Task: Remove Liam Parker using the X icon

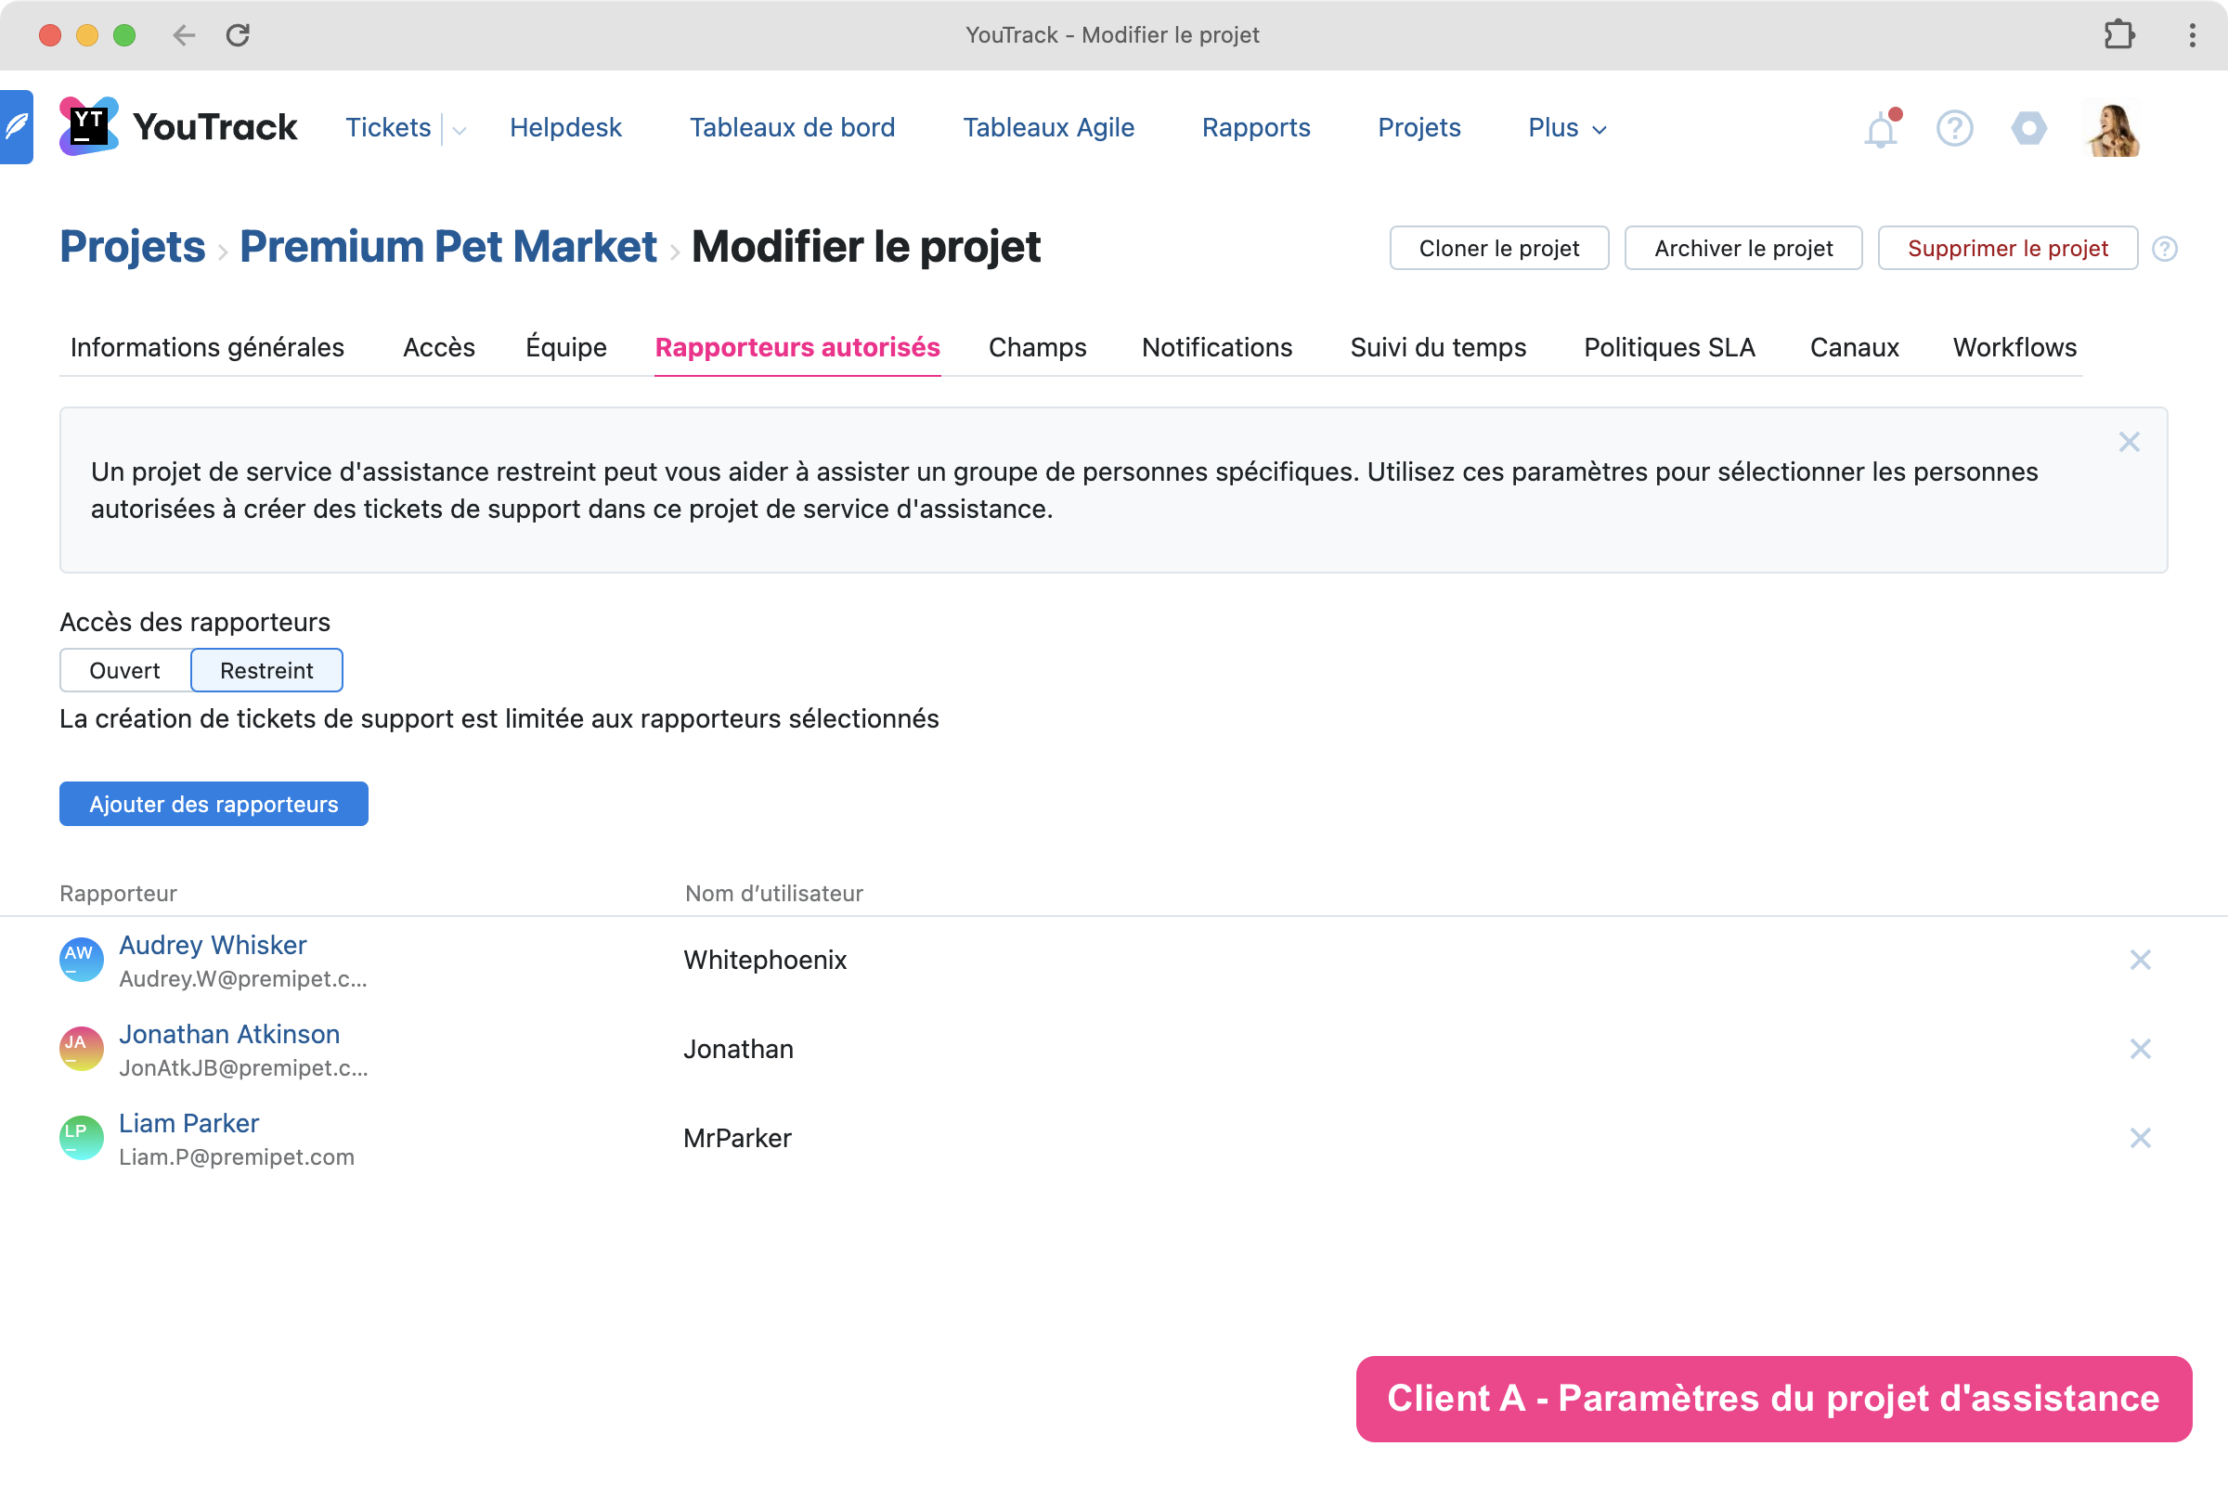Action: (x=2140, y=1138)
